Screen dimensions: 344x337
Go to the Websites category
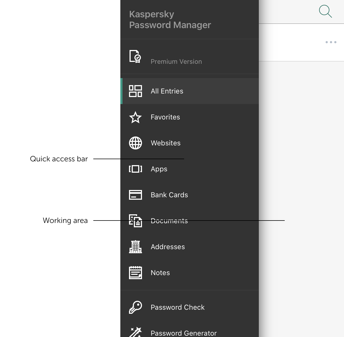pos(166,143)
